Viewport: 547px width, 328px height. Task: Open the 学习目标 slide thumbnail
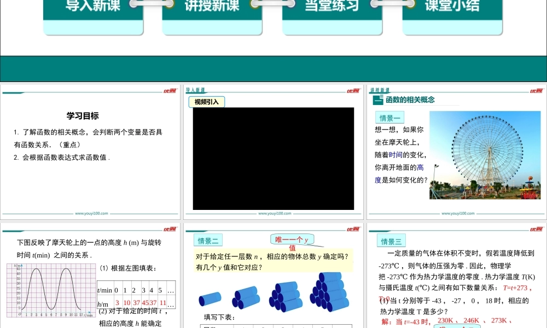(90, 151)
